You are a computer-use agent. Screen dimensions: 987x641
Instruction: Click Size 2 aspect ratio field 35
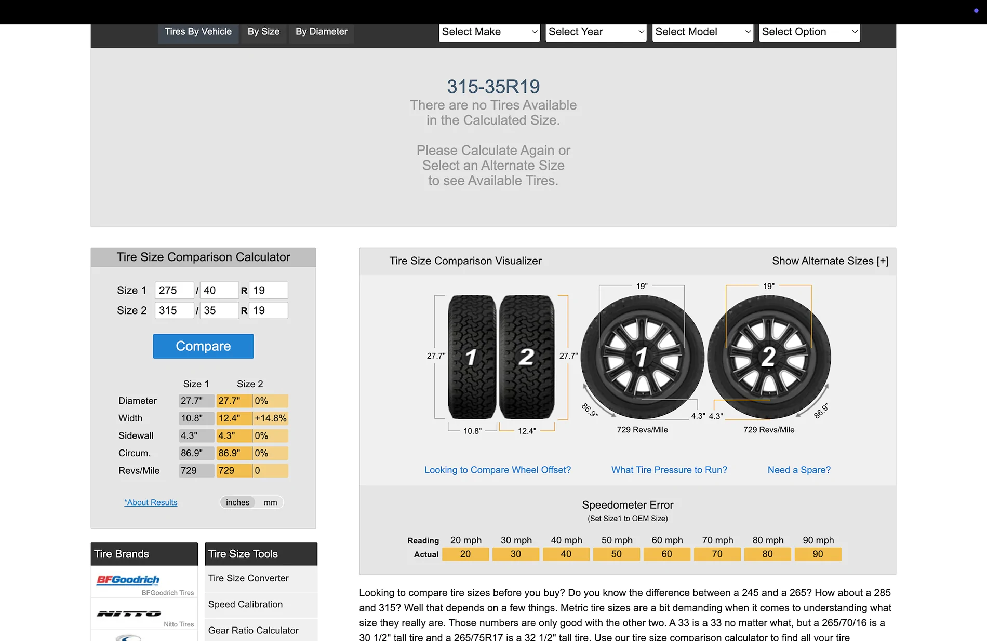219,310
